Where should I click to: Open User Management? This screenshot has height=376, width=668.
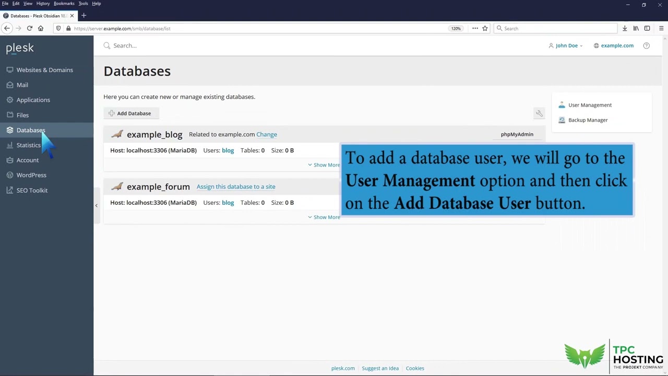590,105
